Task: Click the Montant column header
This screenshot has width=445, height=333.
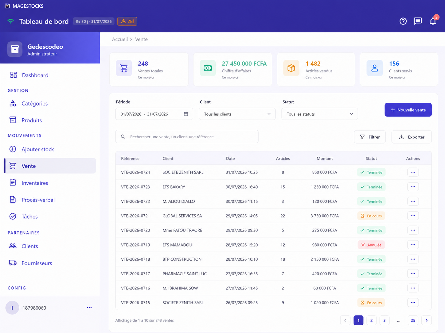Action: [325, 159]
